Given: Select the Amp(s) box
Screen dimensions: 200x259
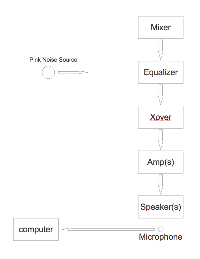Looking at the screenshot, I should point(161,162).
